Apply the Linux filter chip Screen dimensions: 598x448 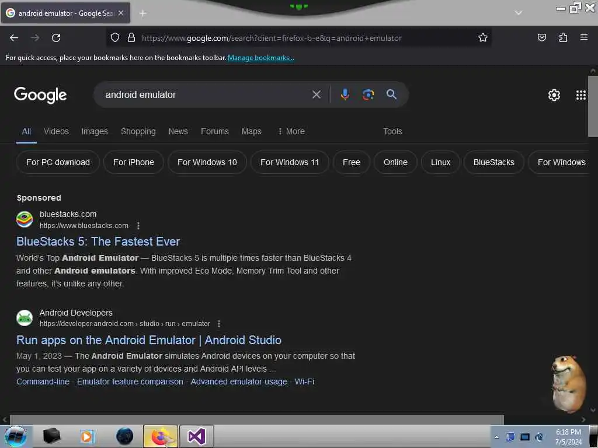pyautogui.click(x=440, y=162)
